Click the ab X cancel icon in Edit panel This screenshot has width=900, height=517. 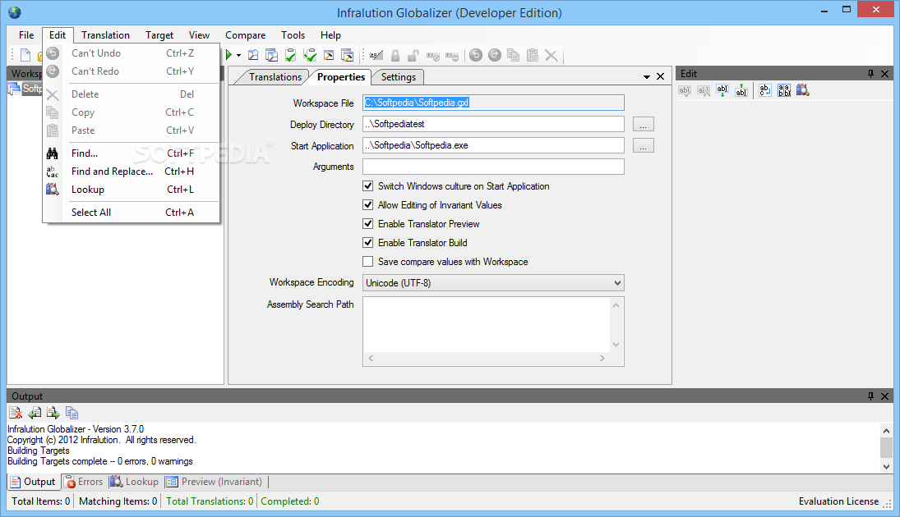point(704,90)
